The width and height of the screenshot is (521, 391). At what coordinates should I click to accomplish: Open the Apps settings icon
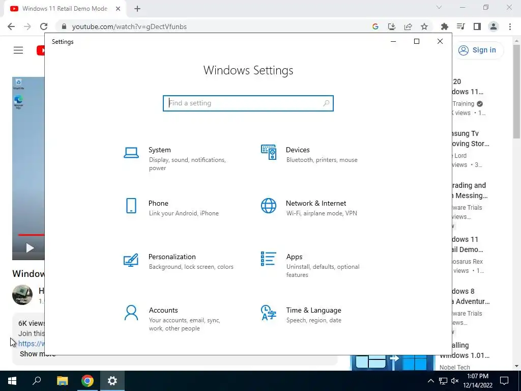(269, 259)
